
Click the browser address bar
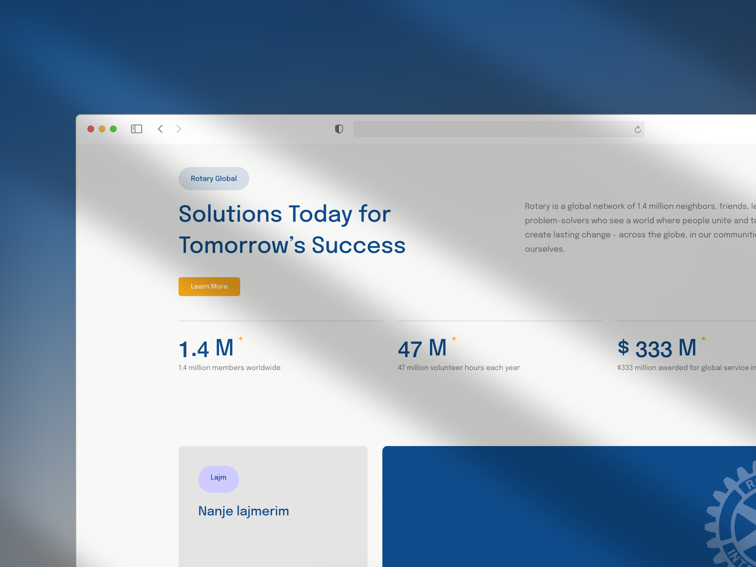(498, 129)
